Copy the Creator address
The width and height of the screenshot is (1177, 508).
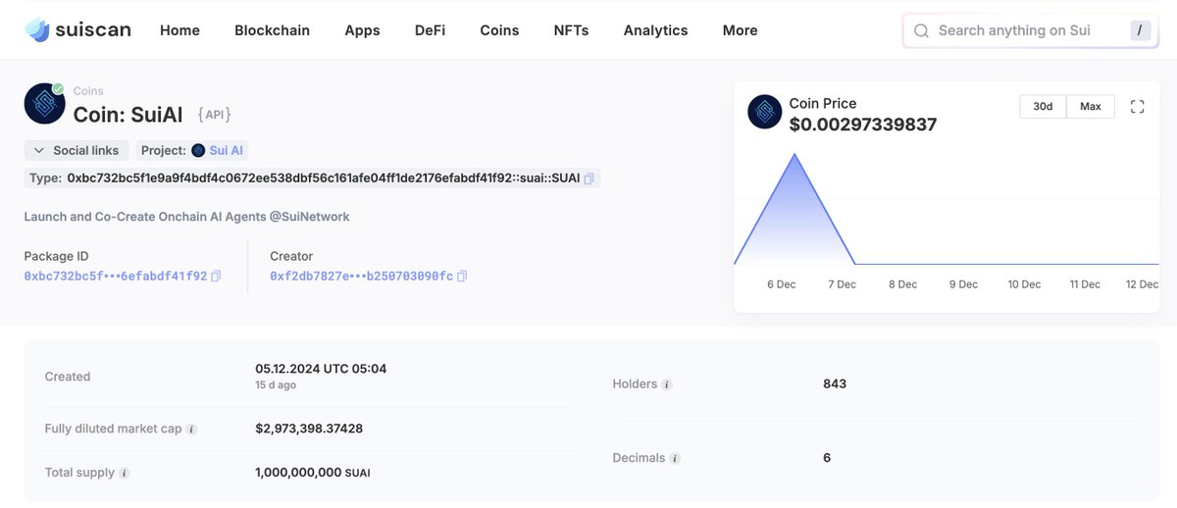click(x=462, y=277)
